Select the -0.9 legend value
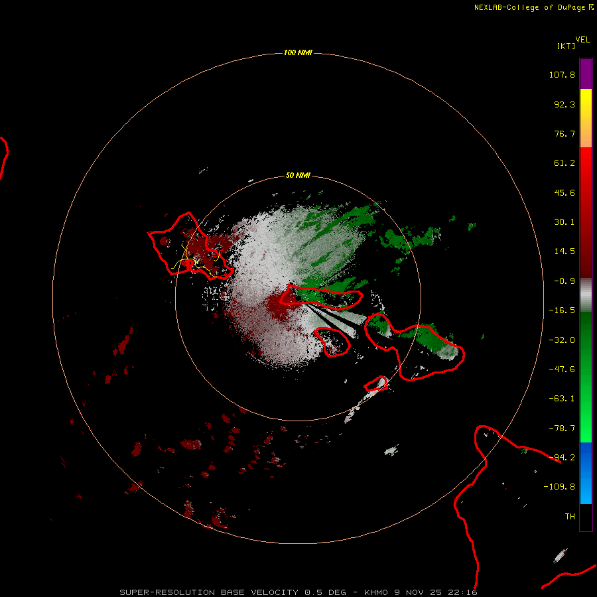Image resolution: width=597 pixels, height=597 pixels. pyautogui.click(x=564, y=281)
